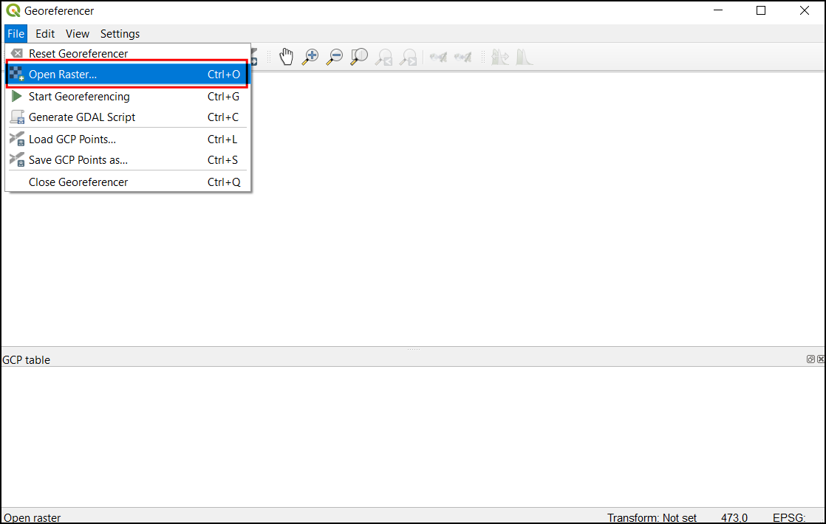
Task: Open the Settings menu
Action: click(x=120, y=33)
